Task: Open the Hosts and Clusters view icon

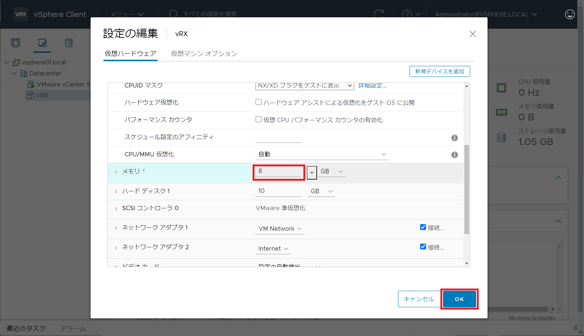Action: coord(15,43)
